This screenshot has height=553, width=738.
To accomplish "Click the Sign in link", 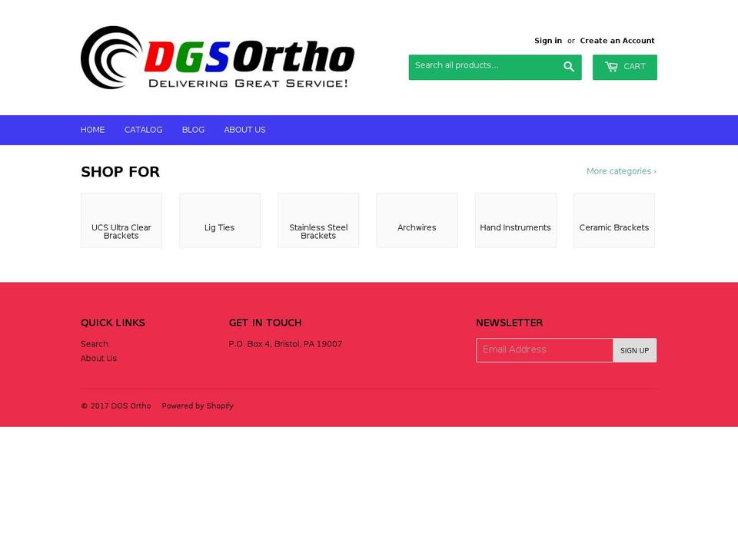I will [548, 41].
